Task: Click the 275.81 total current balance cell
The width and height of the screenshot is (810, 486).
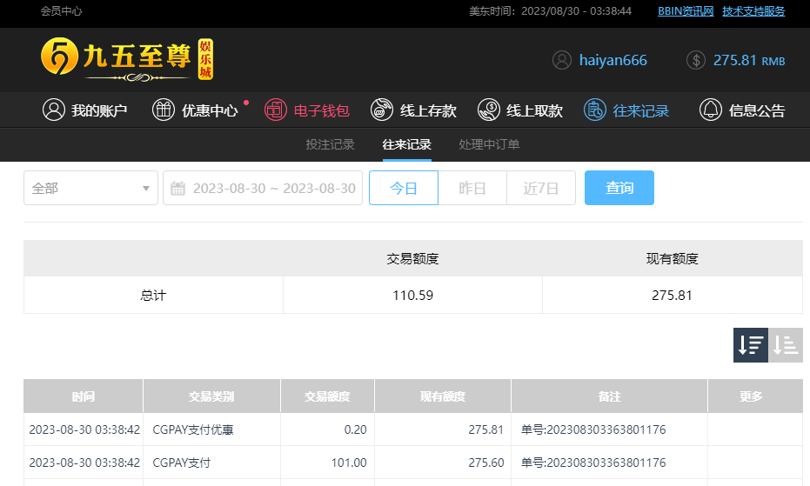Action: coord(672,296)
